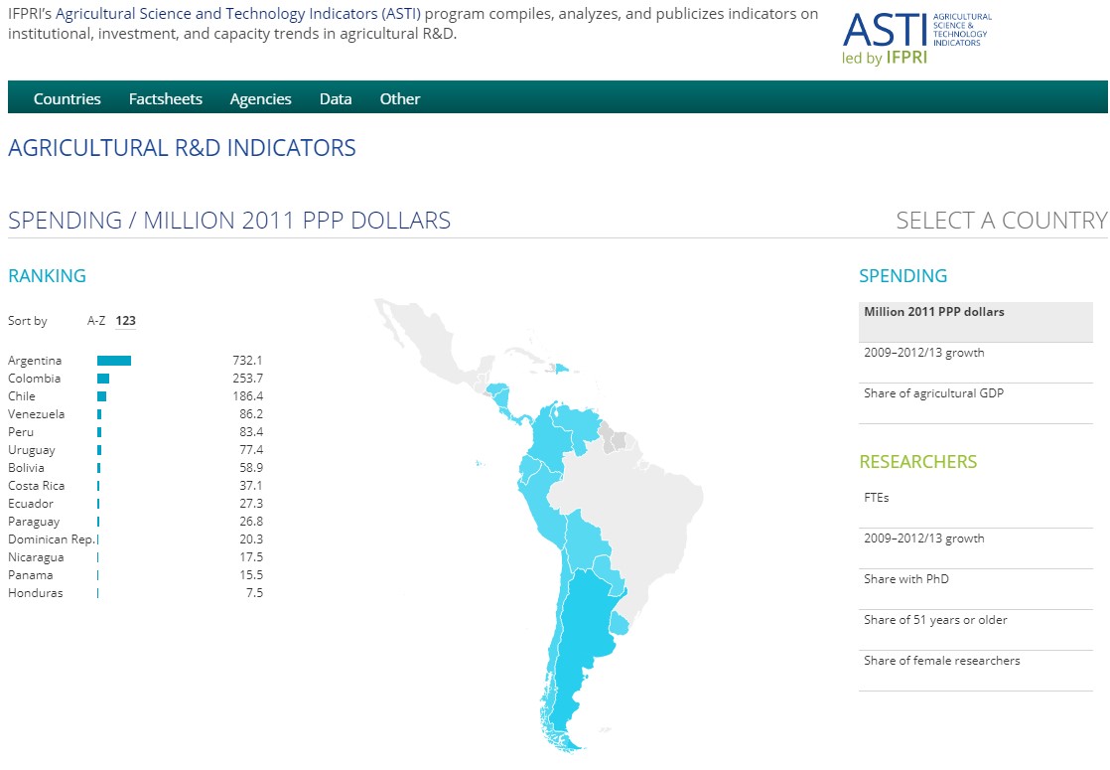
Task: Expand the Agencies menu
Action: click(260, 98)
